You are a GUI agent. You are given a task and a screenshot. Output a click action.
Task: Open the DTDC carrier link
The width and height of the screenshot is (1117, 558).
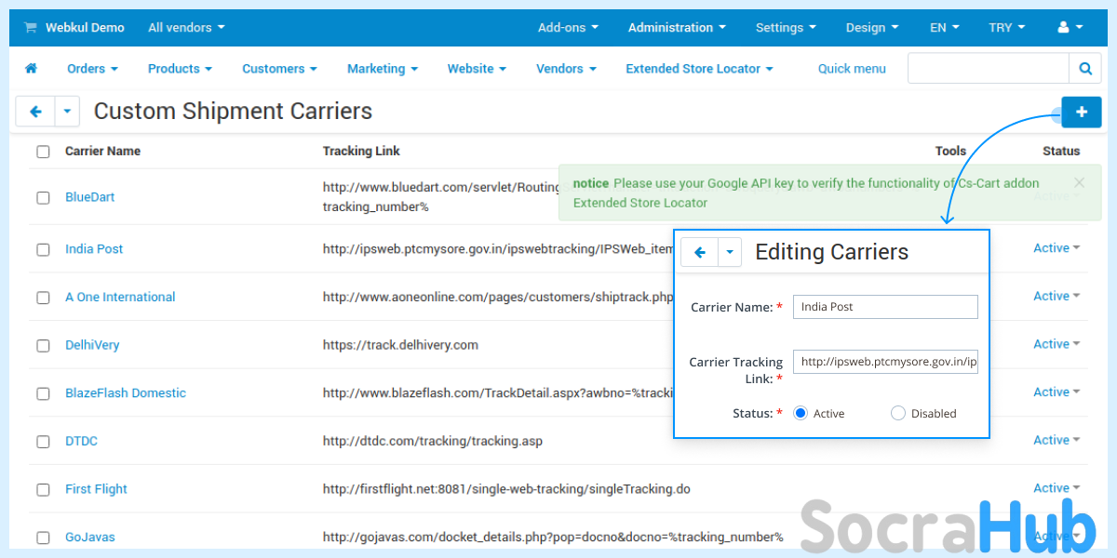coord(81,441)
